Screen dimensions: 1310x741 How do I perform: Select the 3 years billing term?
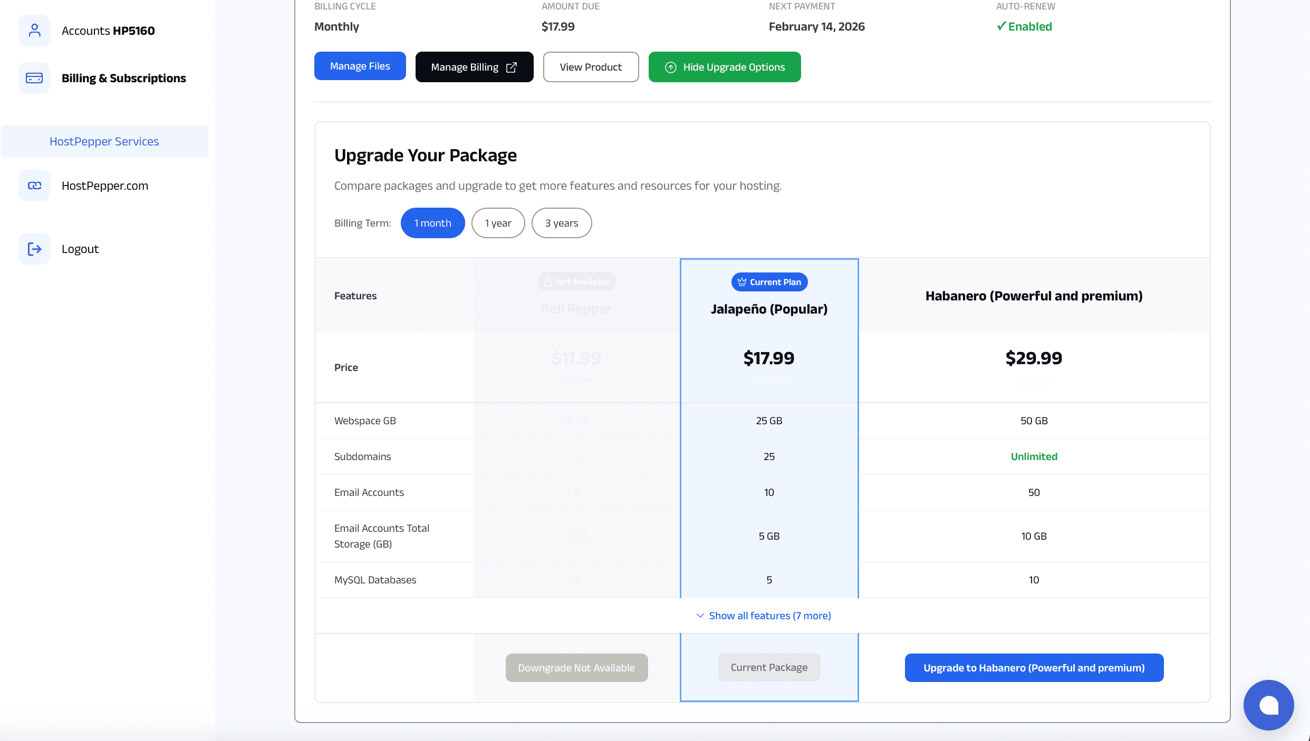(561, 223)
